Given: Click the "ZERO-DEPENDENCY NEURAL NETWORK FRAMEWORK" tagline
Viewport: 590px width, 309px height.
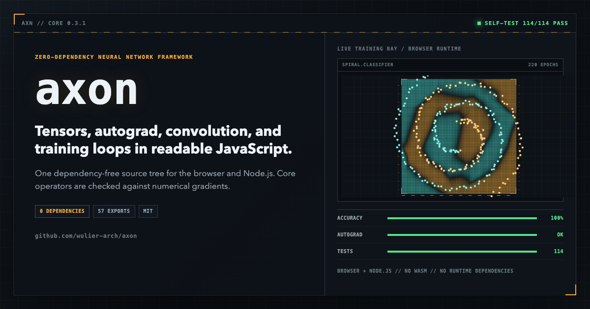Looking at the screenshot, I should pos(114,57).
